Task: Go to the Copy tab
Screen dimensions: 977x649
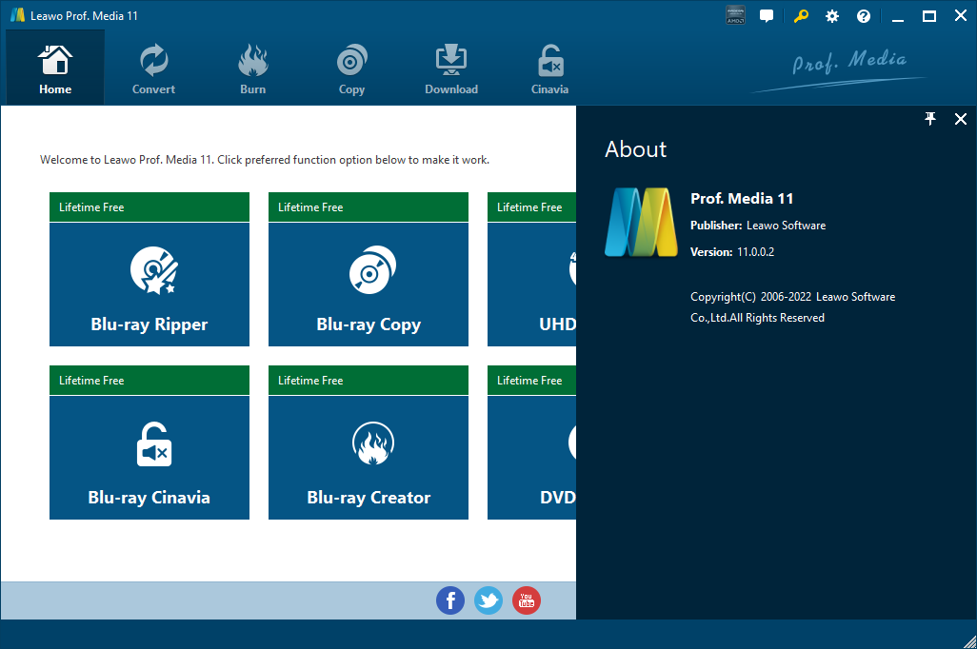Action: pos(351,69)
